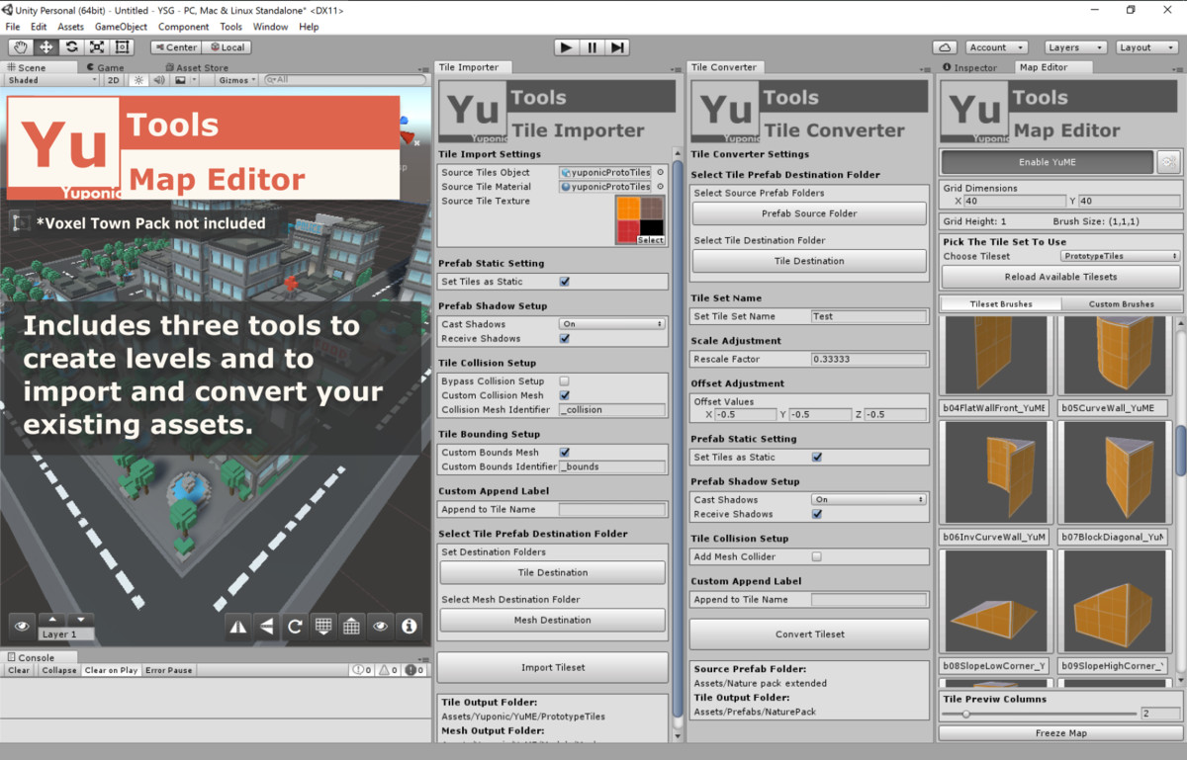The height and width of the screenshot is (760, 1187).
Task: Click Prefab Source Folder button
Action: pos(809,213)
